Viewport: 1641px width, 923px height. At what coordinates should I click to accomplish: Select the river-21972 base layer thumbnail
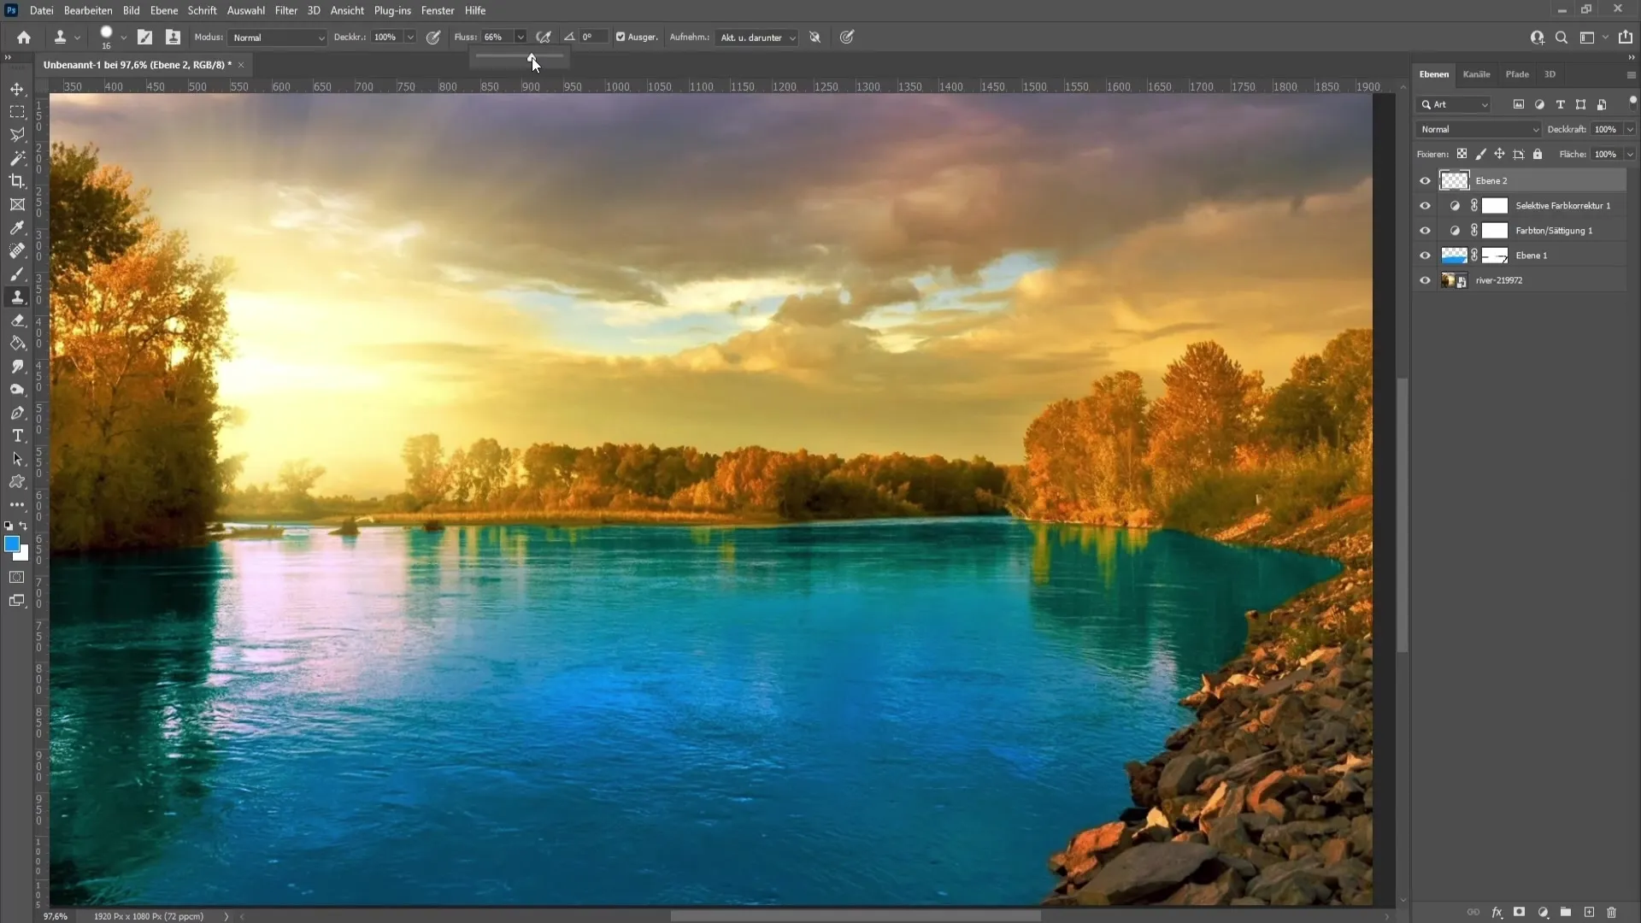[1450, 279]
